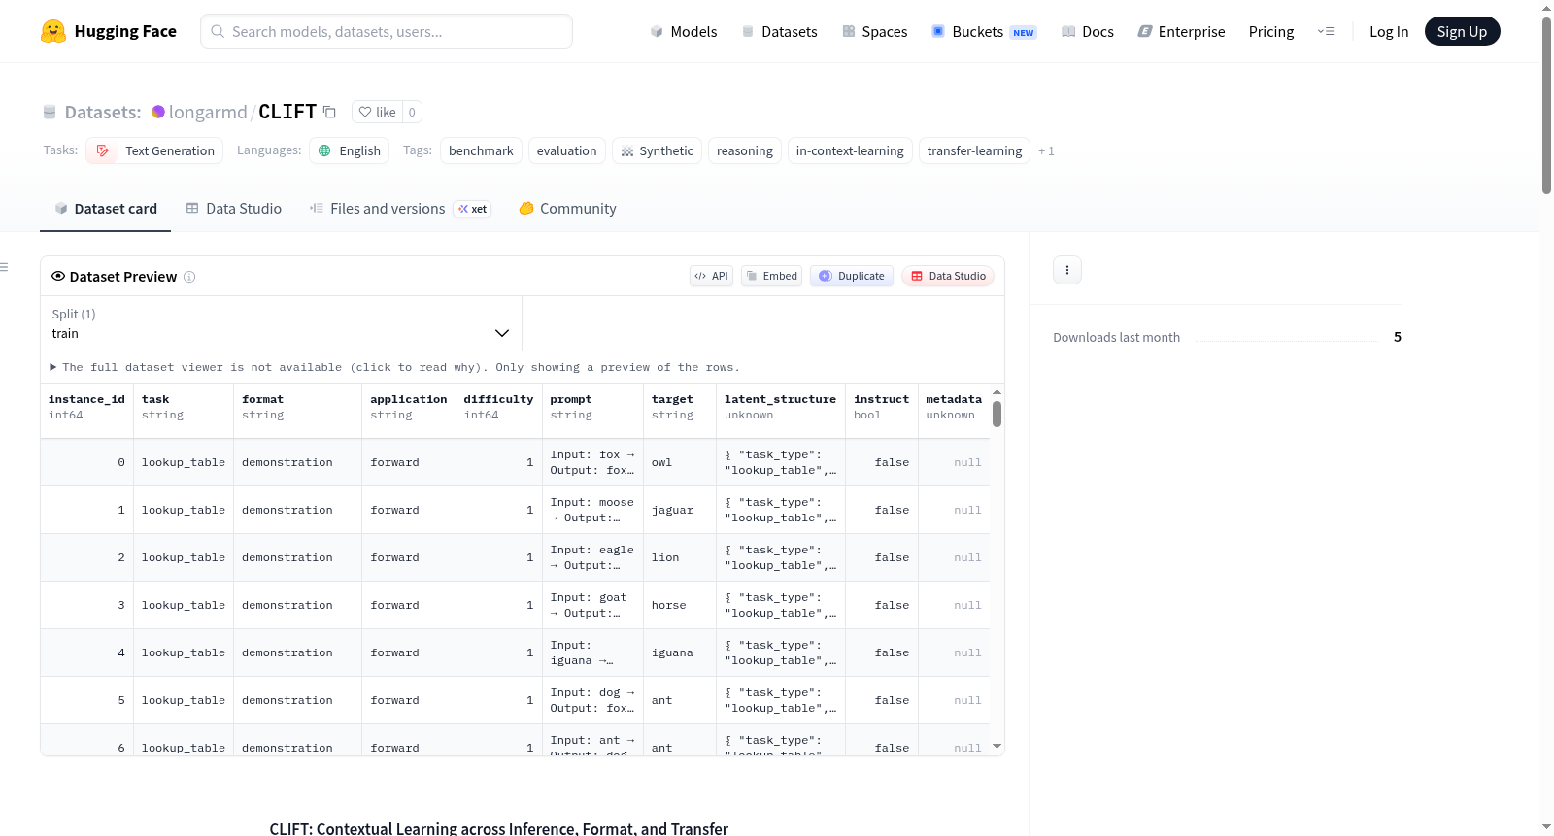Screen dimensions: 1554x836
Task: Click the application column header
Action: 409,407
